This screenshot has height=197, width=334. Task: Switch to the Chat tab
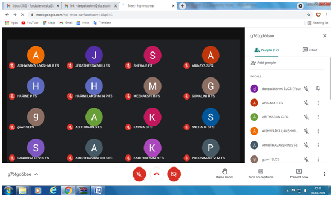pos(310,50)
